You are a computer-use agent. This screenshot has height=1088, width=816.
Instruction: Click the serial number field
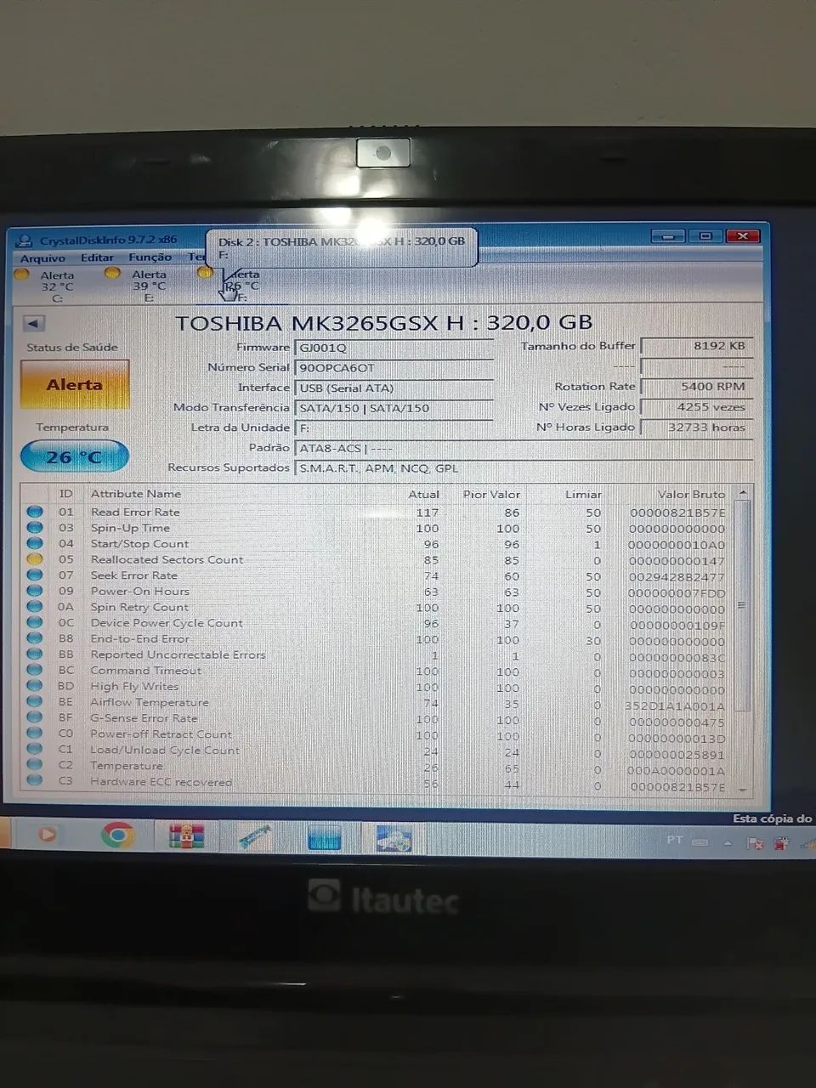394,368
